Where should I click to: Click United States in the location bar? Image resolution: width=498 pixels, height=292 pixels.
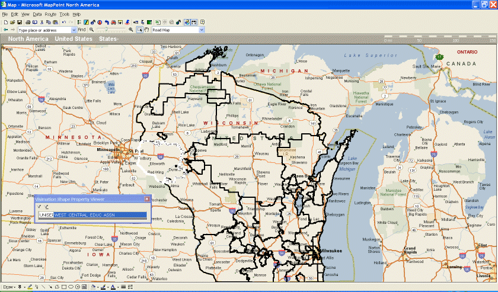click(74, 38)
